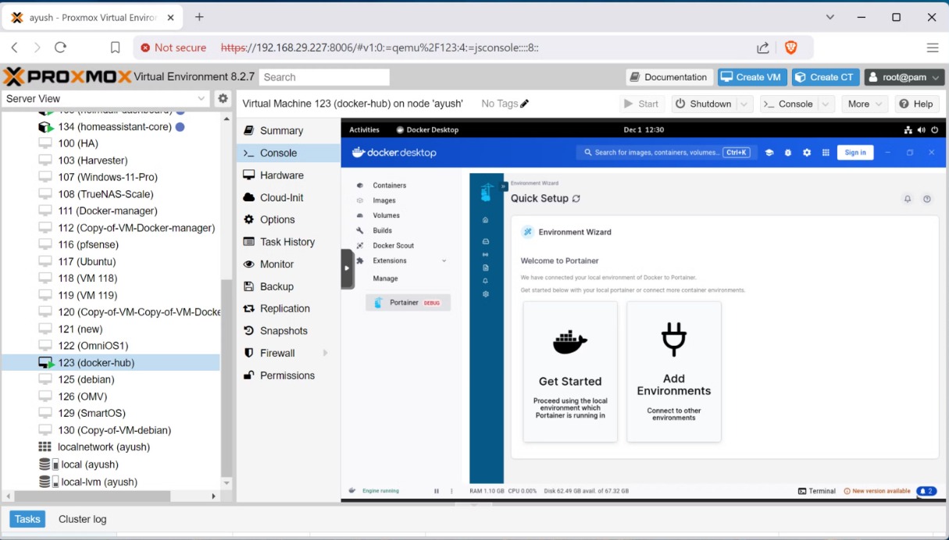Click Docker Desktop Sign in button
949x540 pixels.
[x=855, y=153]
